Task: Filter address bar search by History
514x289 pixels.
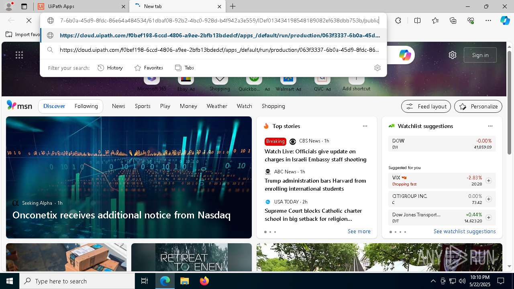Action: pyautogui.click(x=110, y=68)
